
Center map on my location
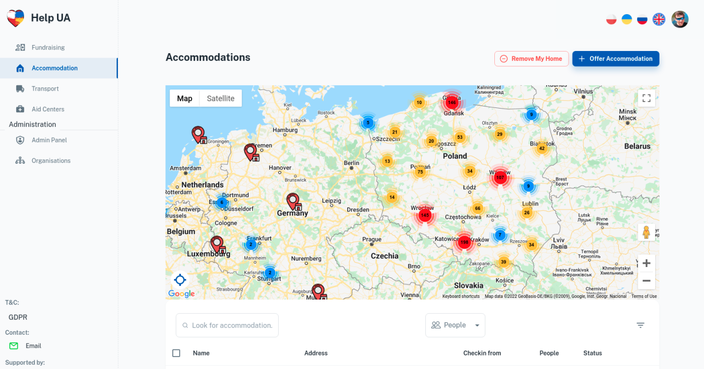[180, 280]
